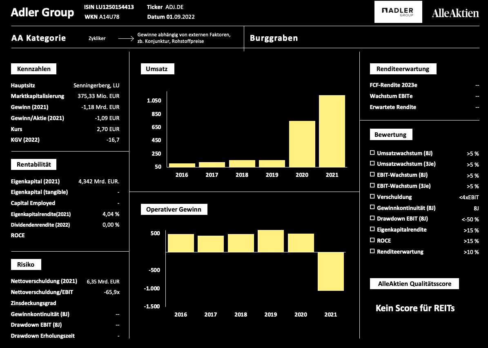Click the 375,33 Mio. EUR market cap value

click(99, 96)
